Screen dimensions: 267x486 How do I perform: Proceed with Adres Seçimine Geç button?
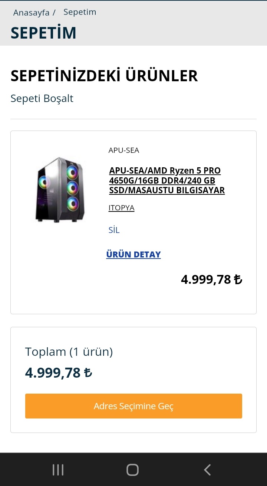(x=133, y=406)
